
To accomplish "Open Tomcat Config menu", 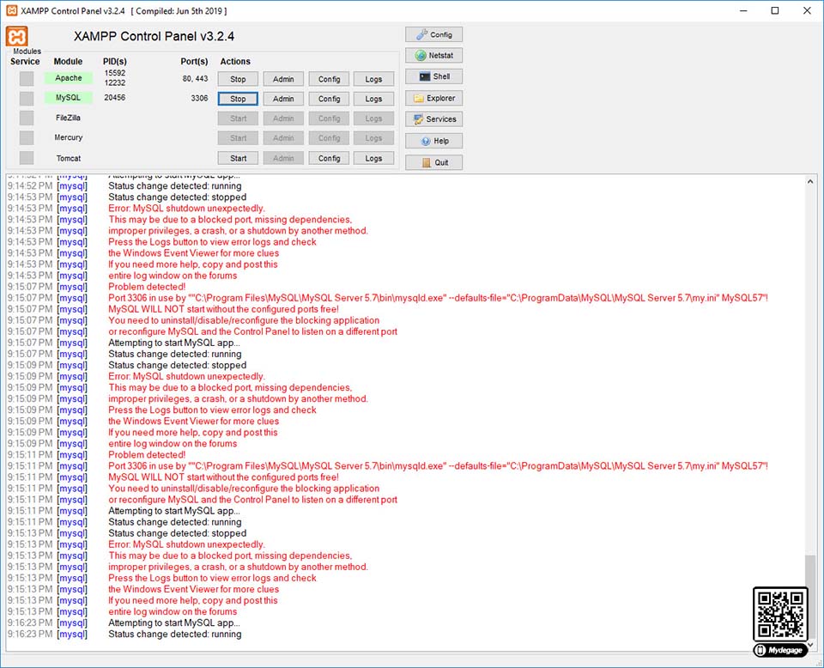I will [x=329, y=158].
